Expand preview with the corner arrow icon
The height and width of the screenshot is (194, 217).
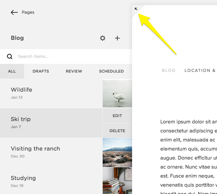pyautogui.click(x=136, y=9)
